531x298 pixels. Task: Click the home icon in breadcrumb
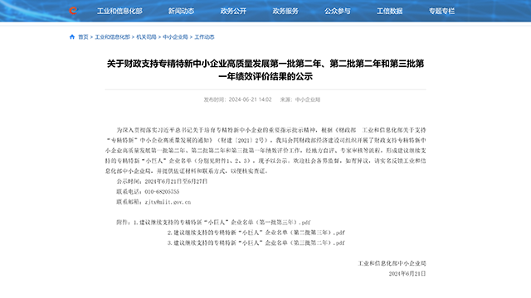tap(72, 36)
